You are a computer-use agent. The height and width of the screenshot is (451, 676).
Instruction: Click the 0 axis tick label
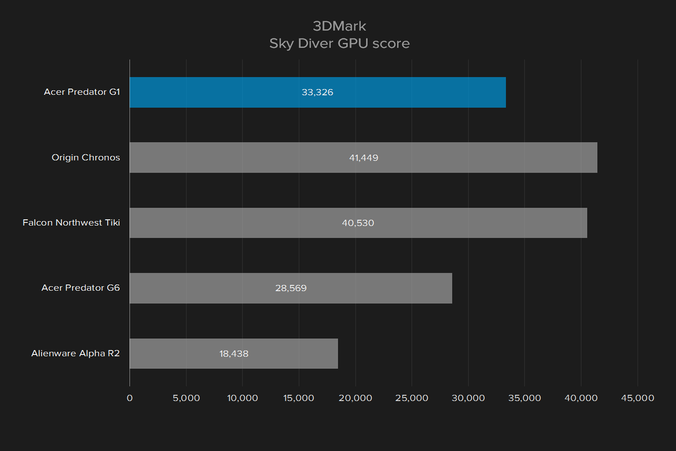pos(130,398)
